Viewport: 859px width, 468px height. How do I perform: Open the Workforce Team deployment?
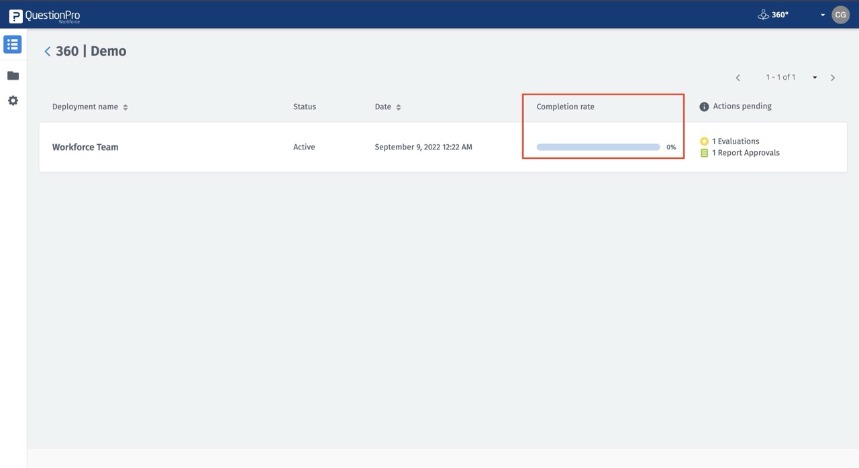[85, 148]
